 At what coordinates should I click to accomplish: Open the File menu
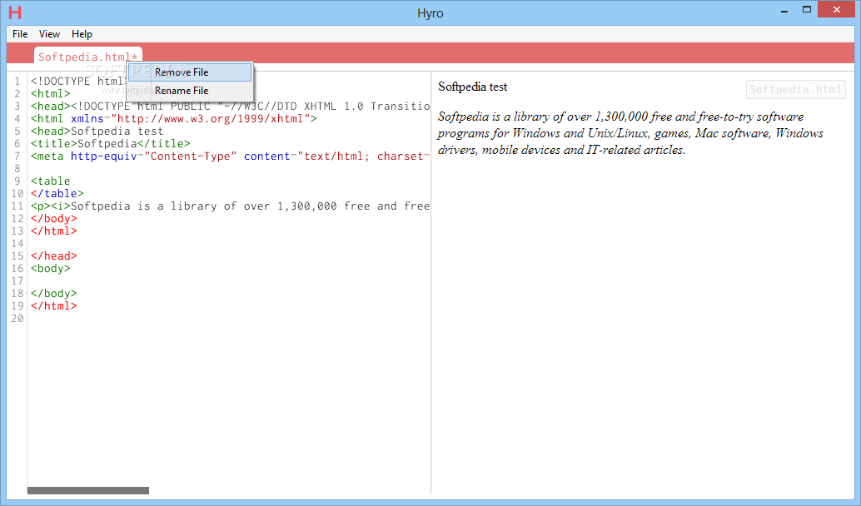coord(20,34)
